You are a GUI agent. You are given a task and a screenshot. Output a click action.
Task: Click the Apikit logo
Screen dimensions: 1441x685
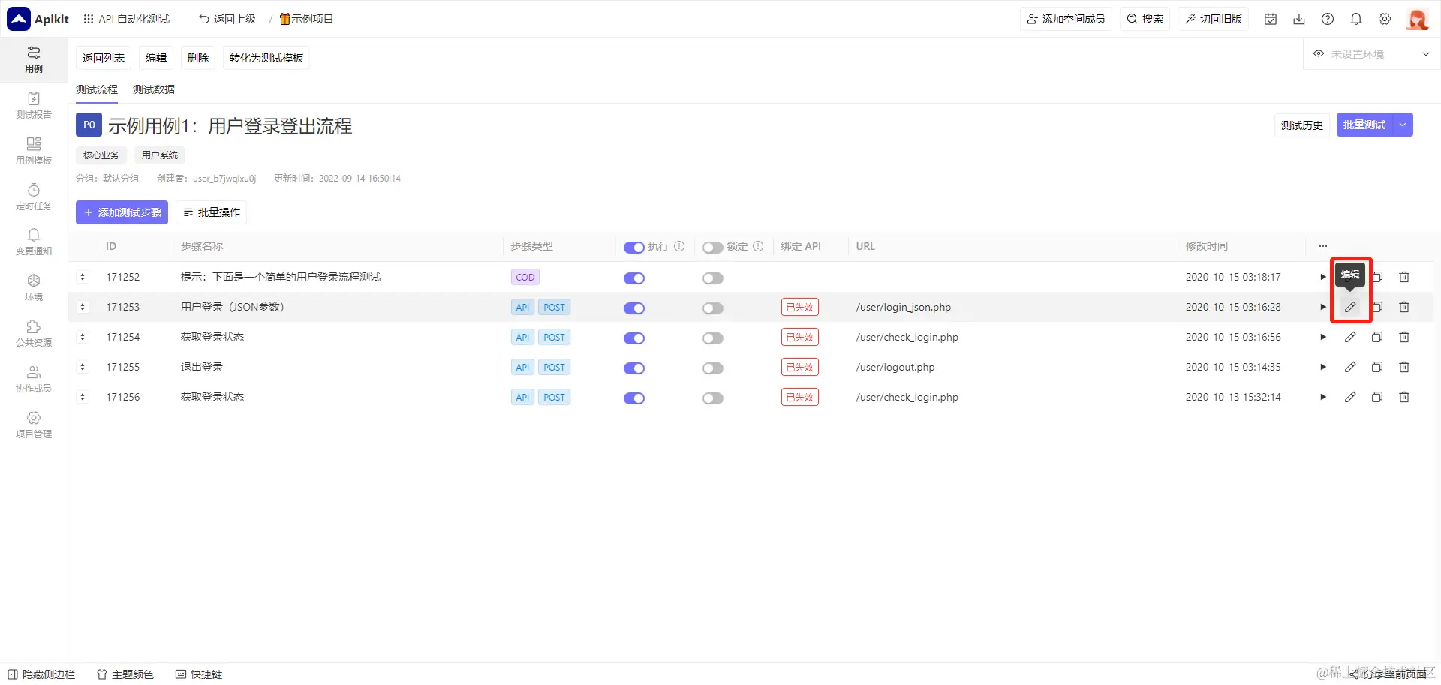pyautogui.click(x=38, y=19)
